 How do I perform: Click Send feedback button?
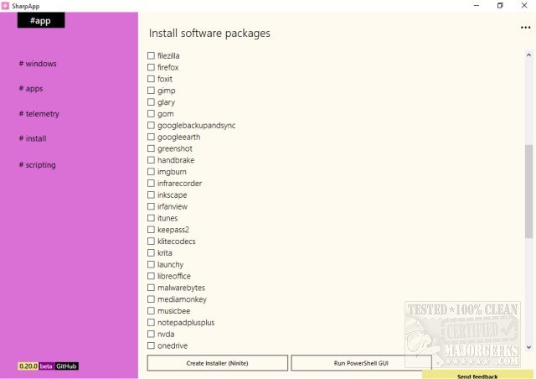477,376
